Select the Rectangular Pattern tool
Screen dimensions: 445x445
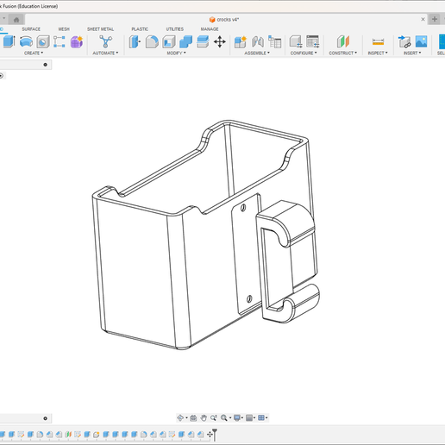[x=60, y=41]
